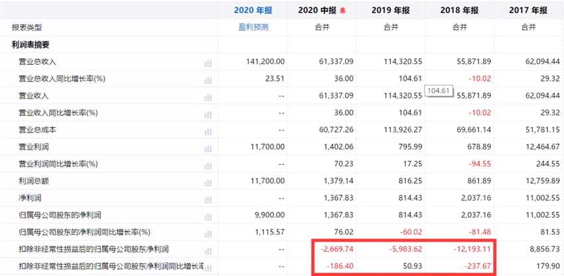Select the 2020 年报 column header
564x276 pixels.
point(252,11)
